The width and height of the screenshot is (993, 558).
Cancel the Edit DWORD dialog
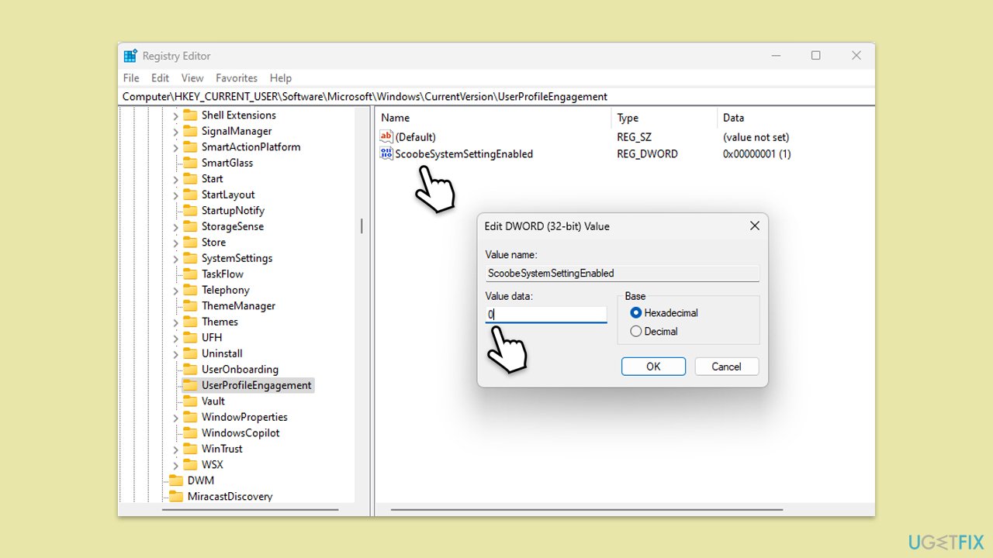point(726,367)
